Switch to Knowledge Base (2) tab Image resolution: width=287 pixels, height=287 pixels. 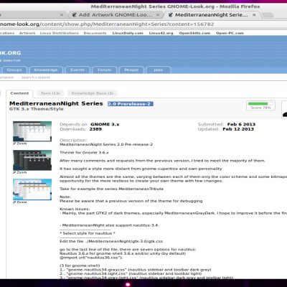[x=92, y=93]
